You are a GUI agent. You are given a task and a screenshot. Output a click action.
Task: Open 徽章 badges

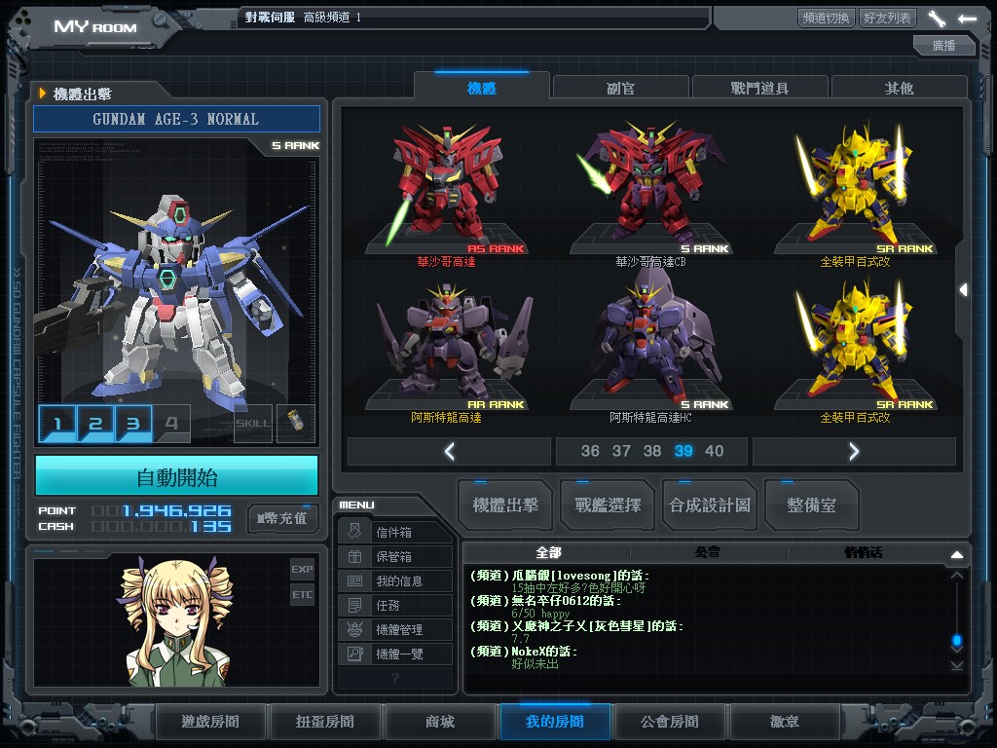pyautogui.click(x=785, y=722)
